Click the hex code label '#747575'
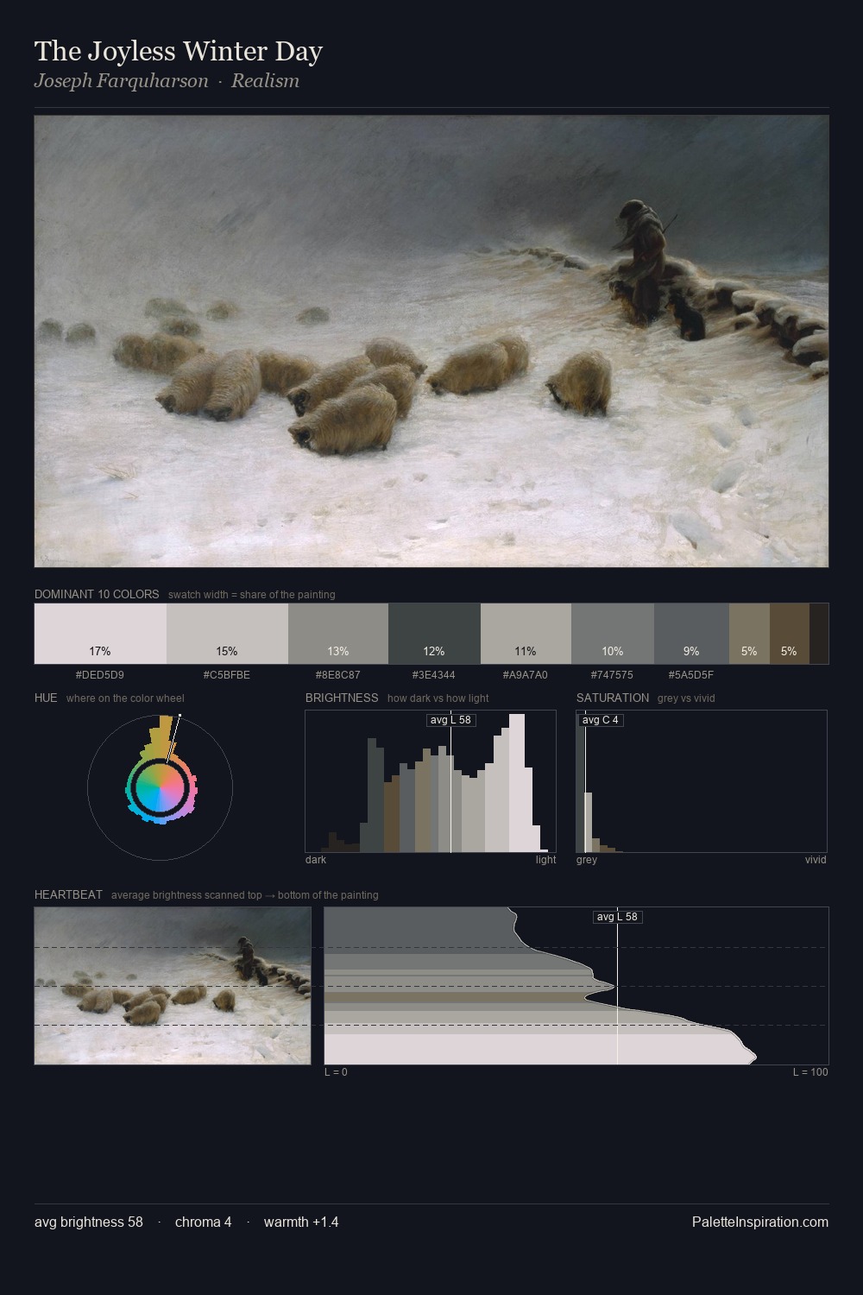The height and width of the screenshot is (1295, 863). pos(613,675)
